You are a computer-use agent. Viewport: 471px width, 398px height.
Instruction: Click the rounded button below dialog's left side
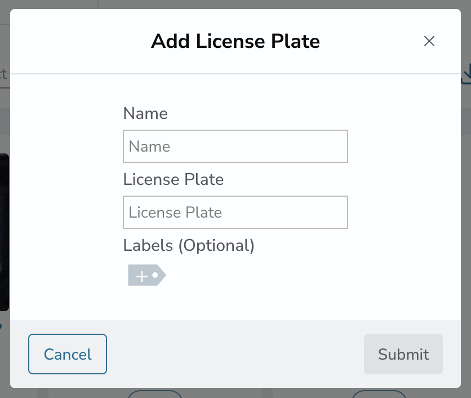(x=155, y=393)
